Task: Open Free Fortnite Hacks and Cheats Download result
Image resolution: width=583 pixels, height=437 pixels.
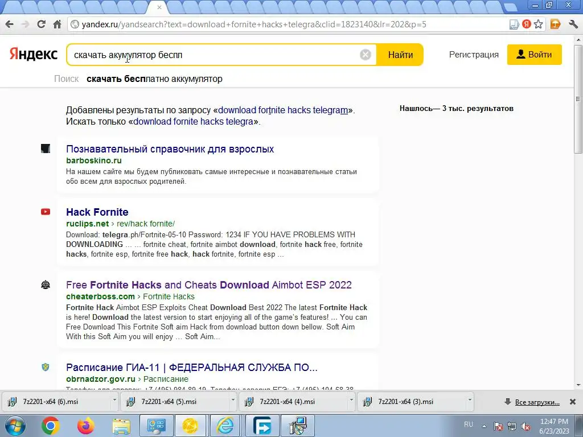Action: point(208,285)
